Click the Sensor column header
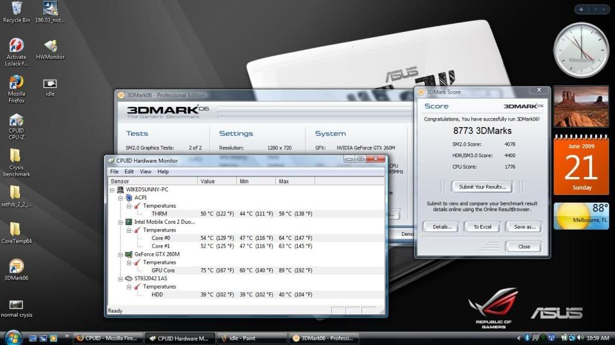The height and width of the screenshot is (345, 615). tap(153, 181)
